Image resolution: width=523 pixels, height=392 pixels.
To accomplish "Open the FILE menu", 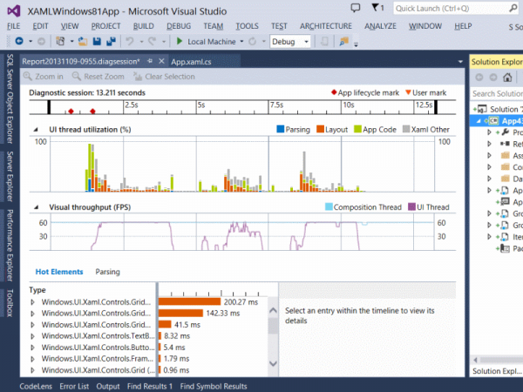I will [14, 26].
